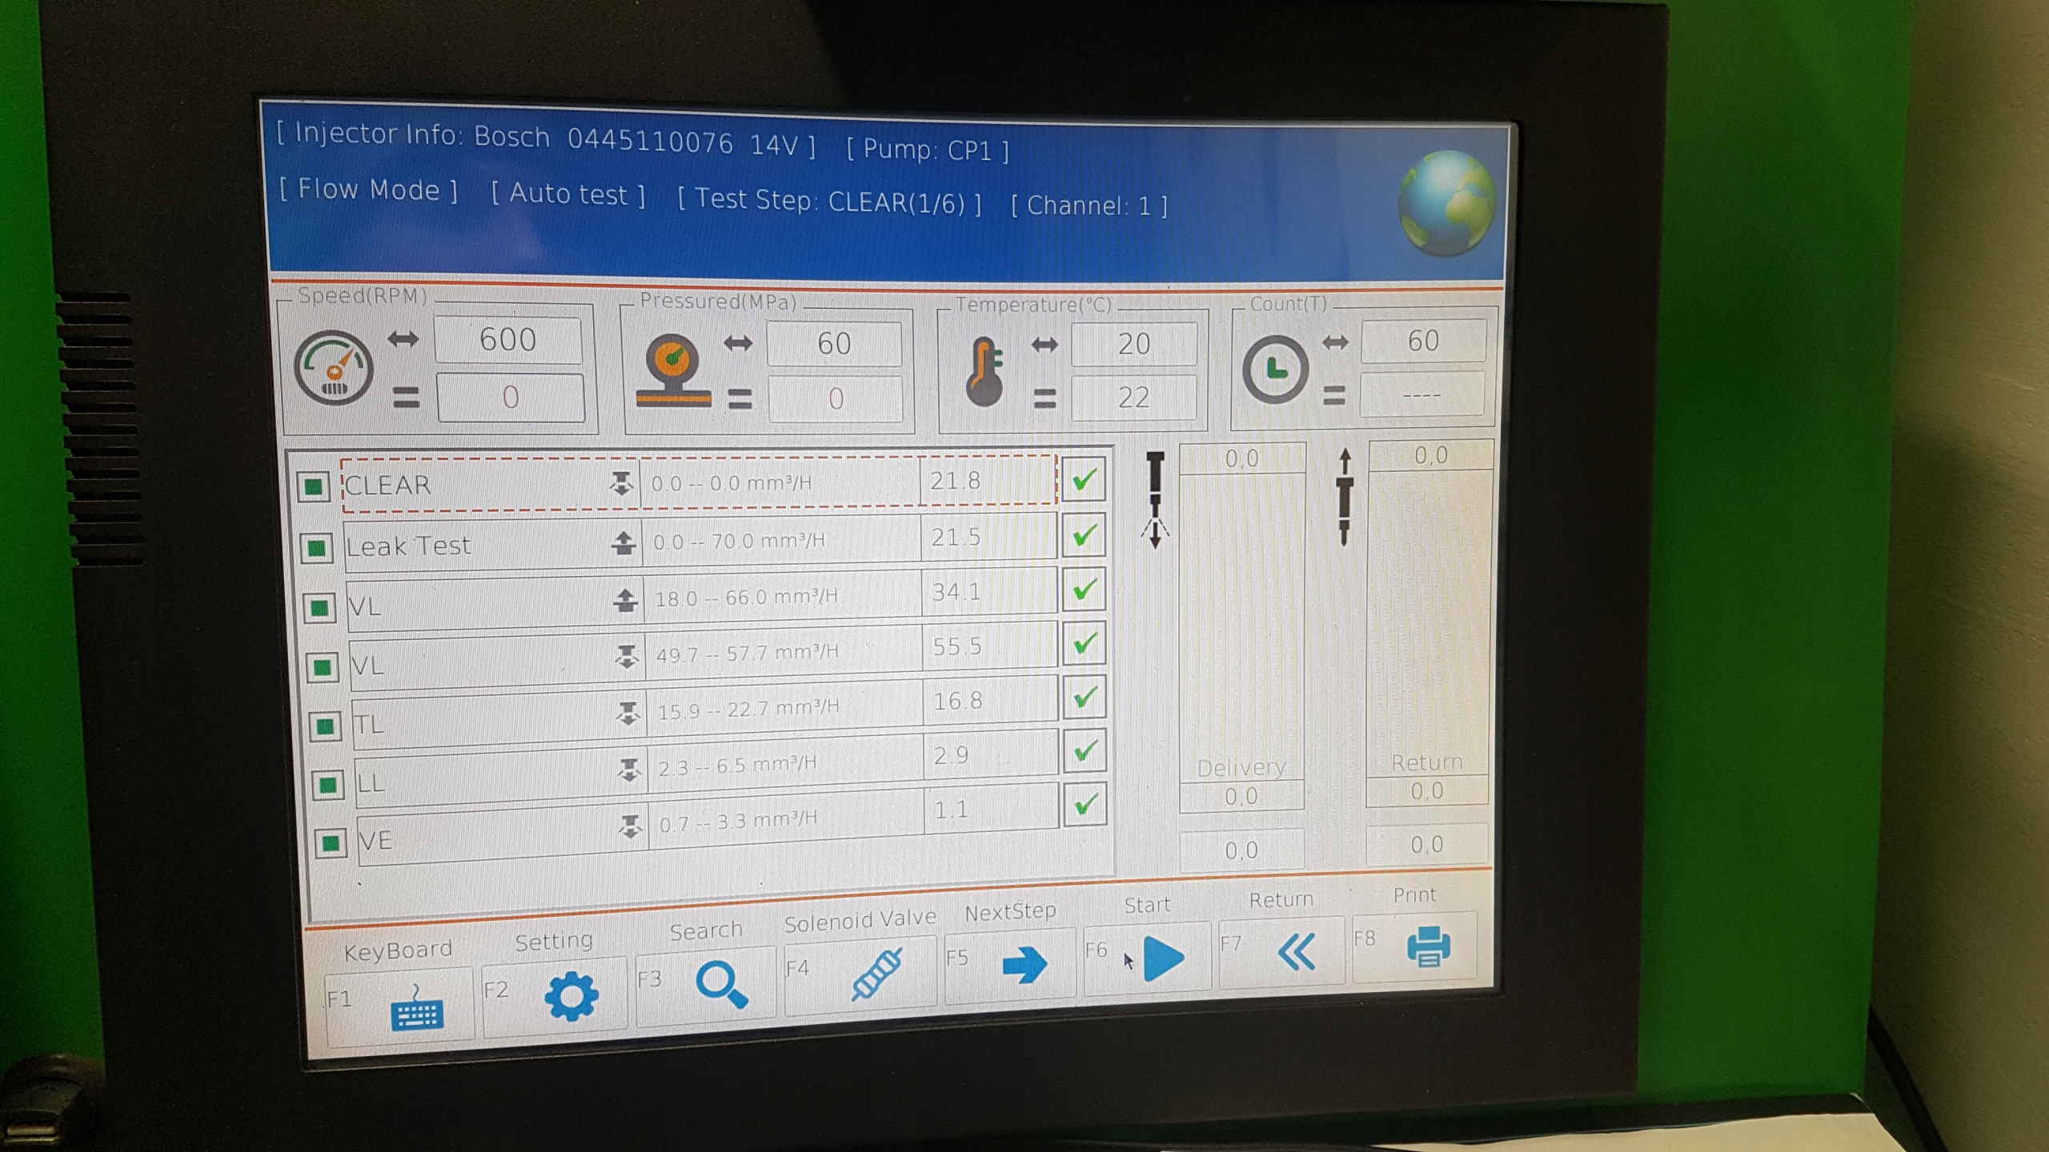Click the Count setpoint arrows icon
Viewport: 2049px width, 1152px height.
click(x=1335, y=342)
